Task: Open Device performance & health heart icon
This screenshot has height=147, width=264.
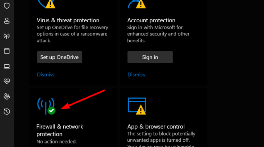Action: tap(7, 81)
